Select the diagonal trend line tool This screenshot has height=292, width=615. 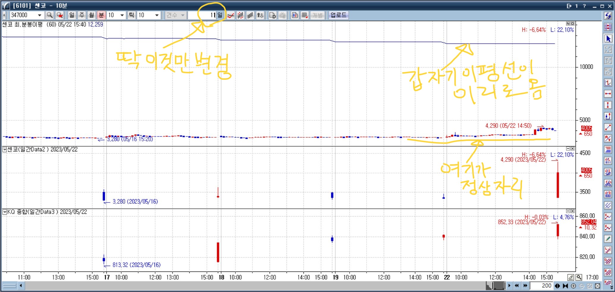pos(608,127)
